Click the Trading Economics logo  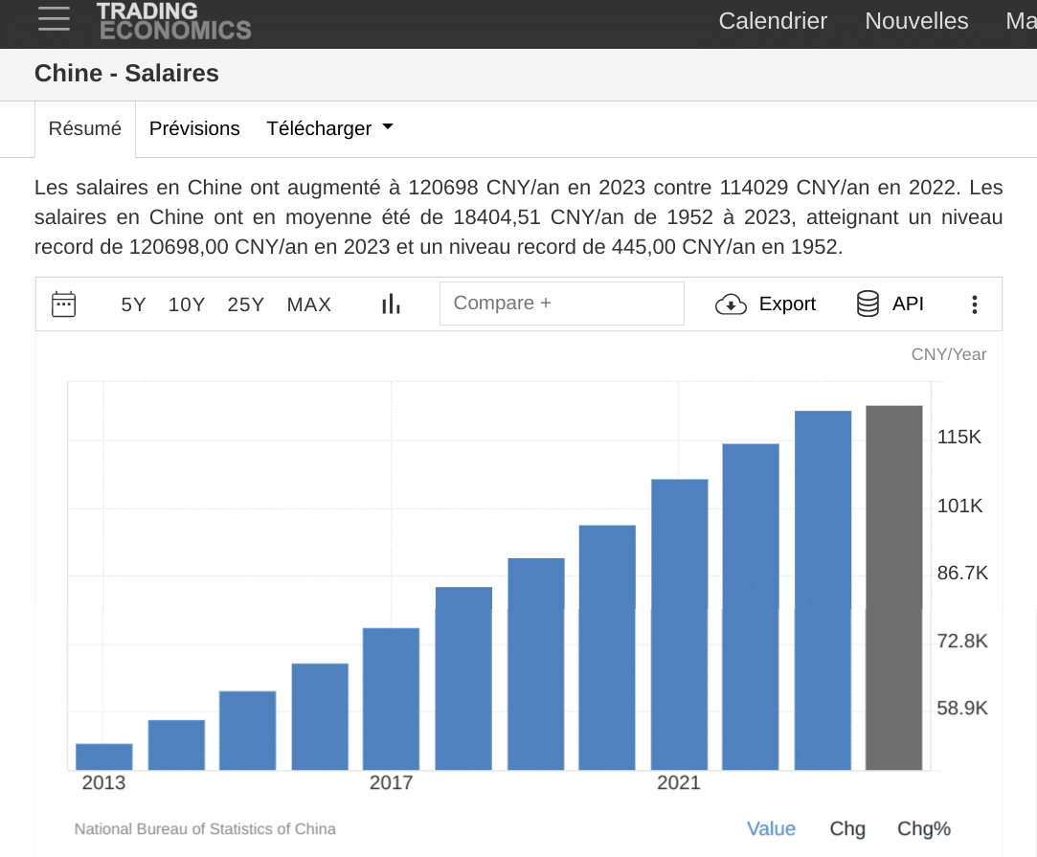tap(173, 20)
